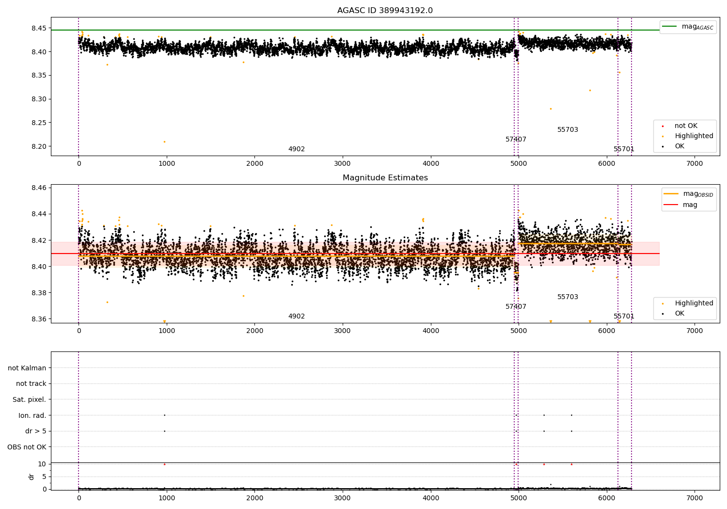Click the 5 tick on the dr axis
Image resolution: width=727 pixels, height=509 pixels.
tap(44, 477)
